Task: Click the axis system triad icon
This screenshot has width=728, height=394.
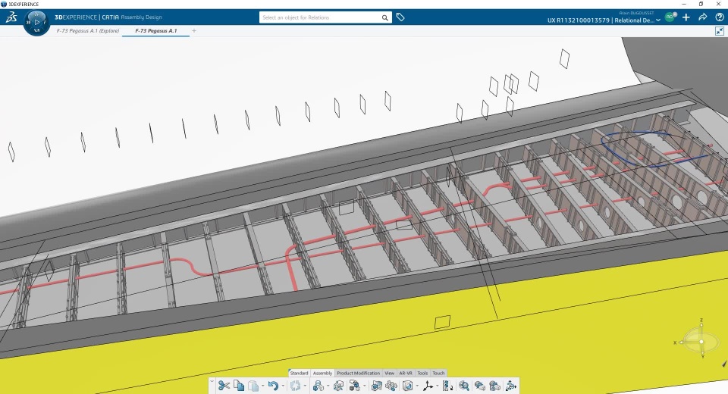Action: pyautogui.click(x=428, y=386)
